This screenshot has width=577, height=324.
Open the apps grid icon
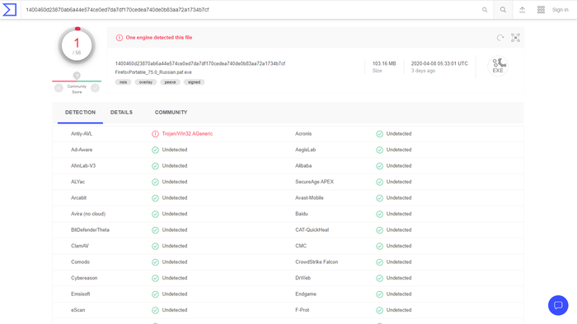pos(541,10)
